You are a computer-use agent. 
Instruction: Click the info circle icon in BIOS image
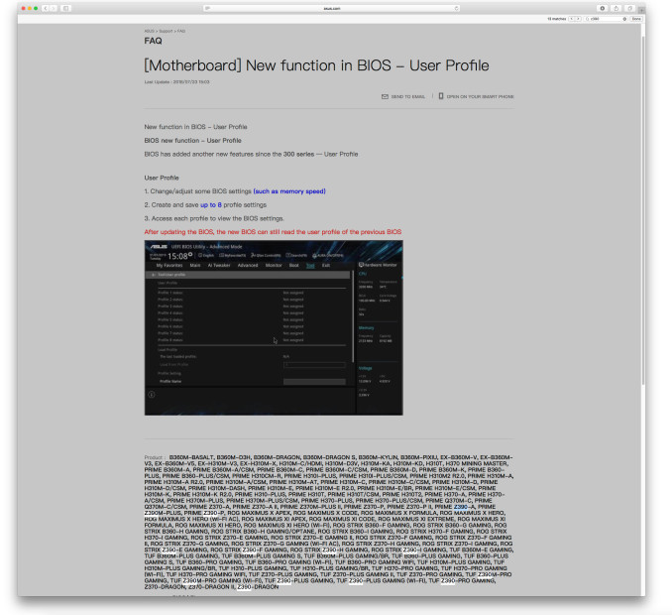tap(152, 395)
